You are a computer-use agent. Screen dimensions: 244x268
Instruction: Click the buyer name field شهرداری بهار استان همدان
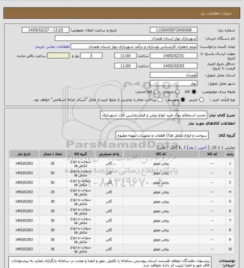[126, 38]
